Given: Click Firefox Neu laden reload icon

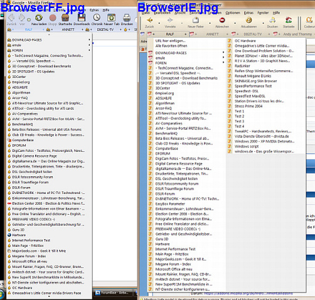Looking at the screenshot, I should click(x=39, y=18).
